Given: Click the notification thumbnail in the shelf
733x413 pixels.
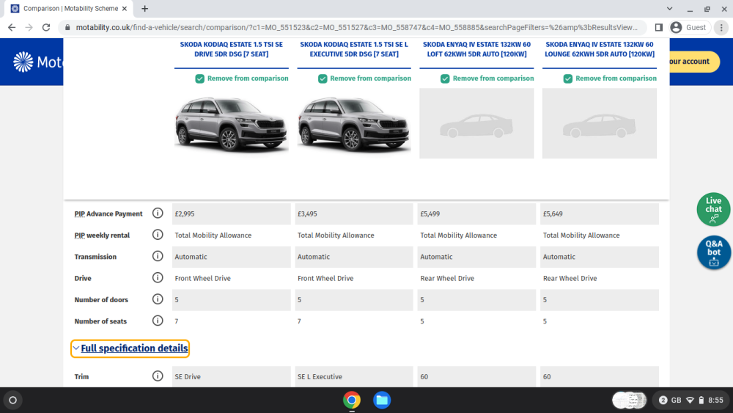Looking at the screenshot, I should (x=629, y=401).
